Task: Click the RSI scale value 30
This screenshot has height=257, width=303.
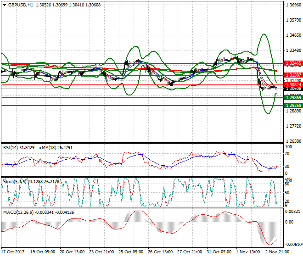Action: pyautogui.click(x=287, y=167)
